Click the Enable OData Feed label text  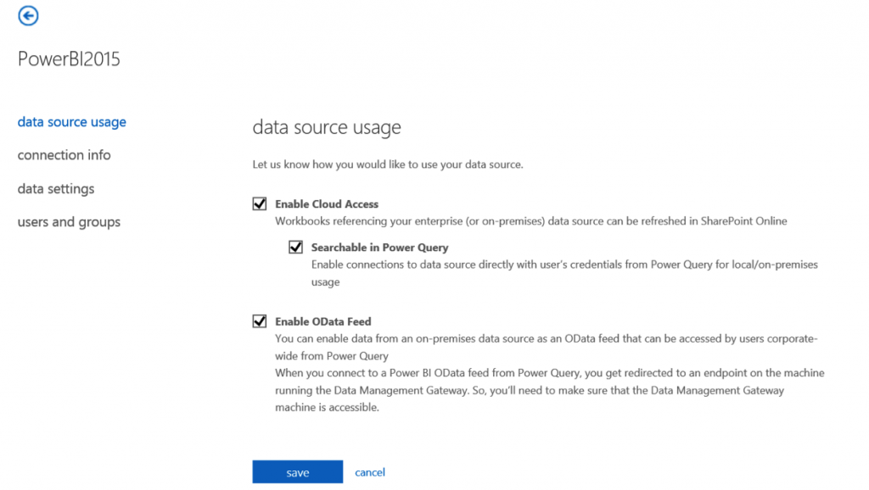[x=323, y=322]
